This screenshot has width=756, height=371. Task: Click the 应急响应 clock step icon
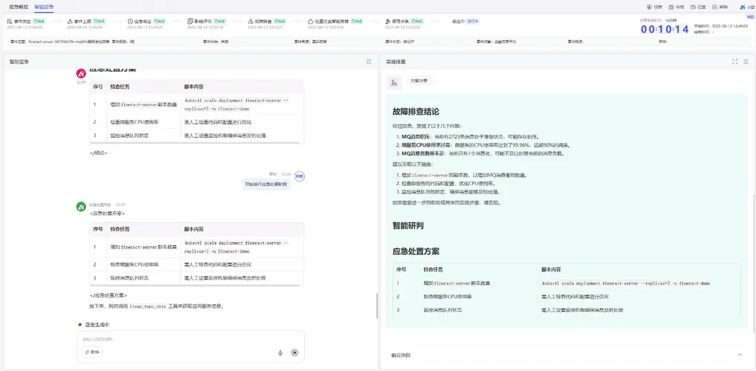pos(130,22)
